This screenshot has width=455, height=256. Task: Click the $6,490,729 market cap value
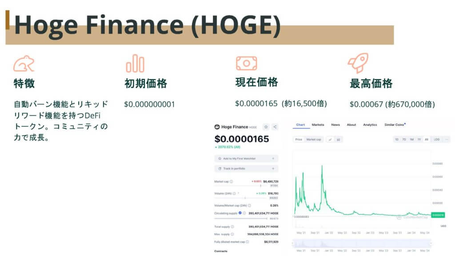(x=271, y=181)
